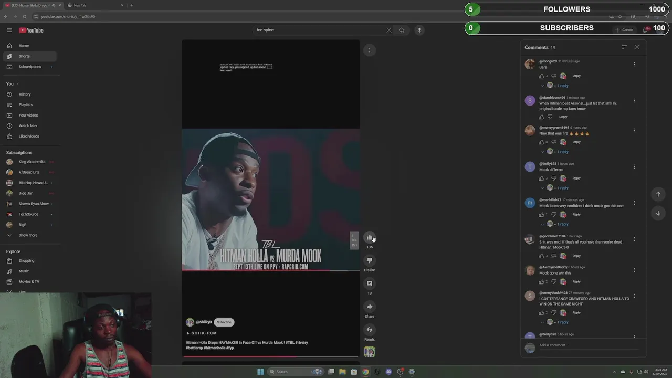Viewport: 672px width, 378px height.
Task: Remix this Short
Action: tap(370, 330)
